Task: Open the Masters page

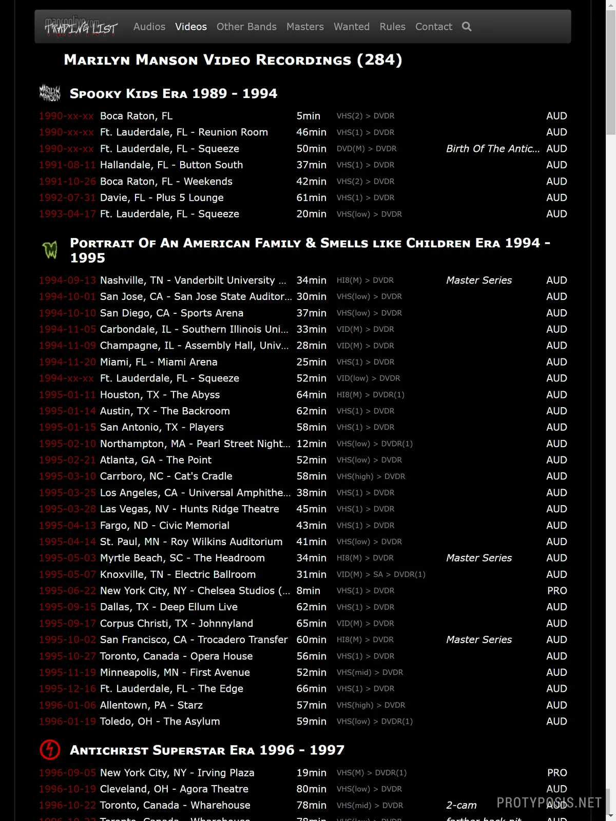Action: coord(305,27)
